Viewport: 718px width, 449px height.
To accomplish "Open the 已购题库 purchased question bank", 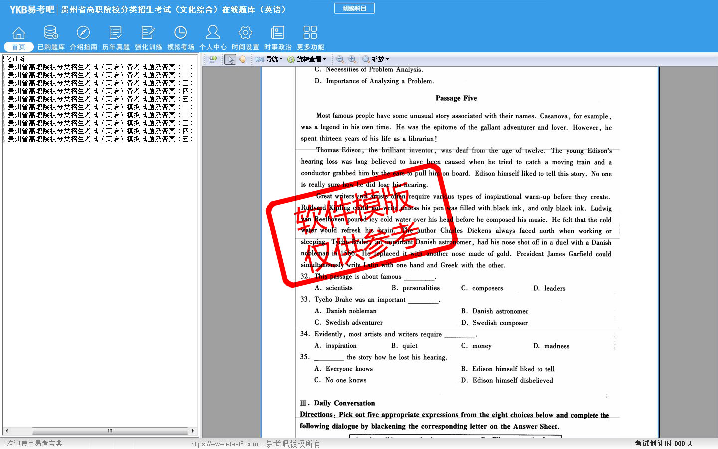I will point(51,38).
